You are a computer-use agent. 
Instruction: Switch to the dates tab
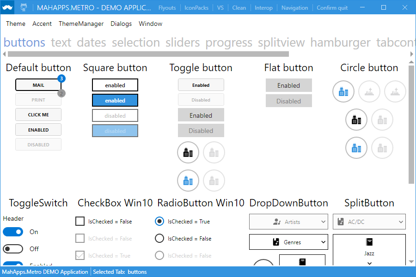(91, 42)
